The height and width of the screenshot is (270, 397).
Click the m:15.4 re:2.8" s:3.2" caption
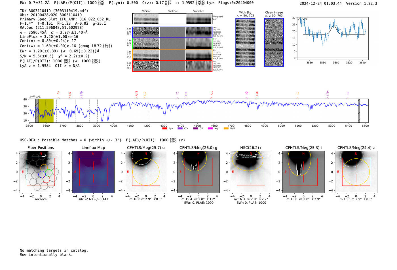(198, 199)
